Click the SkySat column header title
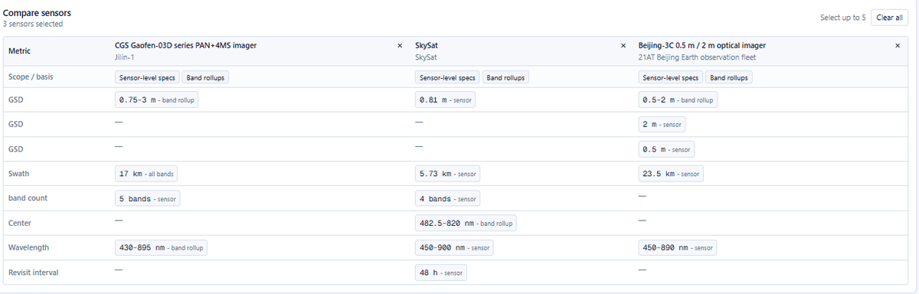This screenshot has height=294, width=919. 427,46
